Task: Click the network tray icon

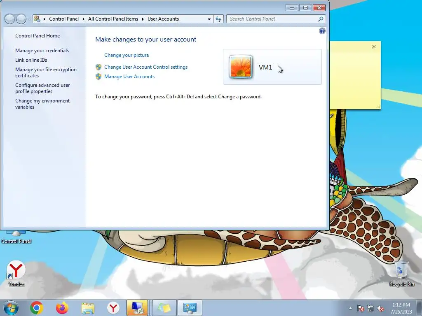Action: pos(370,308)
